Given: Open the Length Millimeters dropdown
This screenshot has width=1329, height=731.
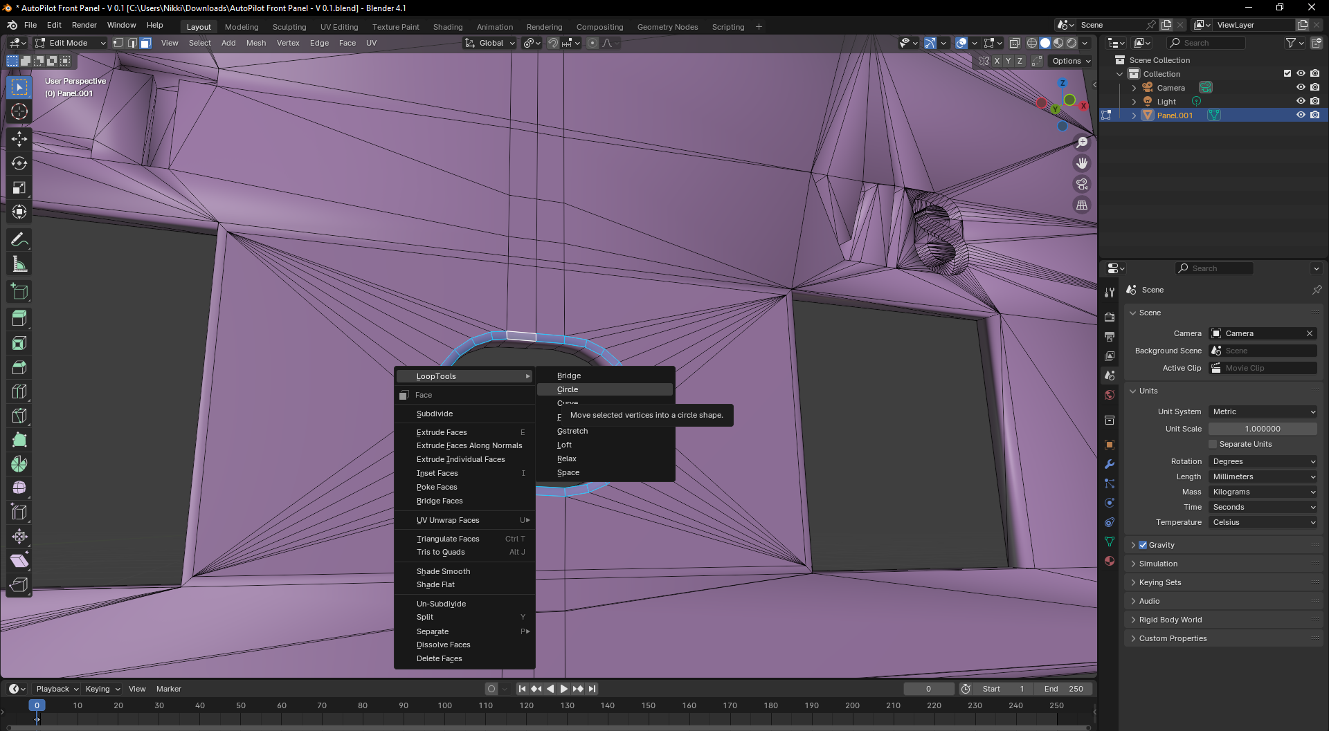Looking at the screenshot, I should pos(1263,476).
